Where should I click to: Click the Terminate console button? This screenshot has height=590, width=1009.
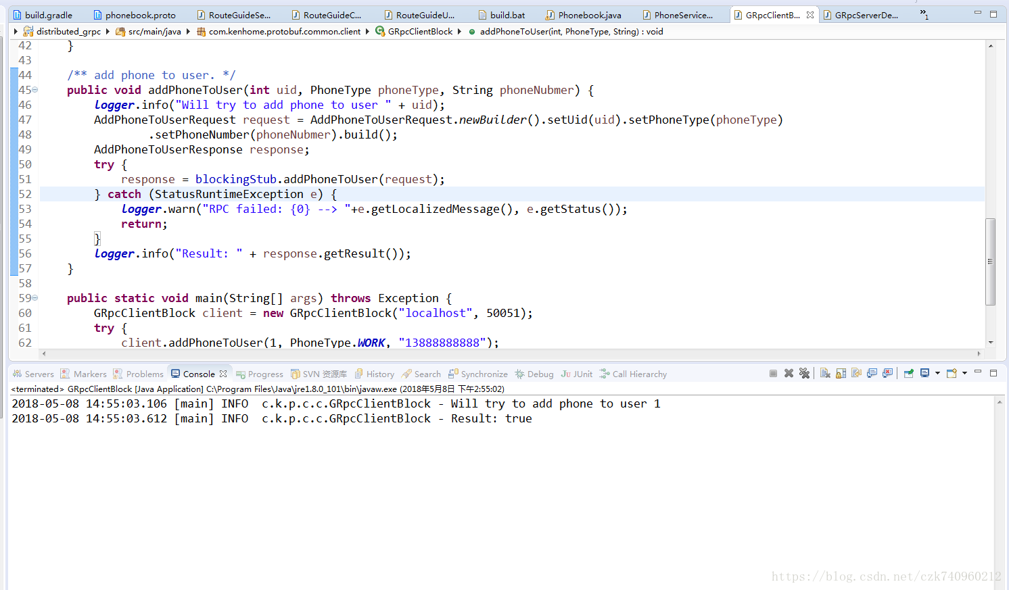(x=773, y=373)
